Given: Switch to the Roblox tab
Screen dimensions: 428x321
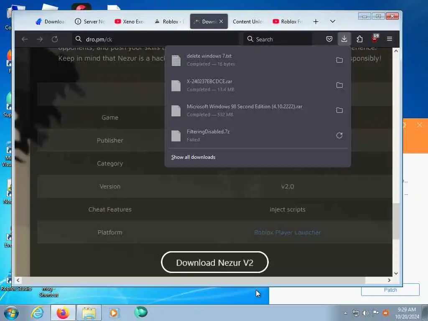Looking at the screenshot, I should point(169,22).
